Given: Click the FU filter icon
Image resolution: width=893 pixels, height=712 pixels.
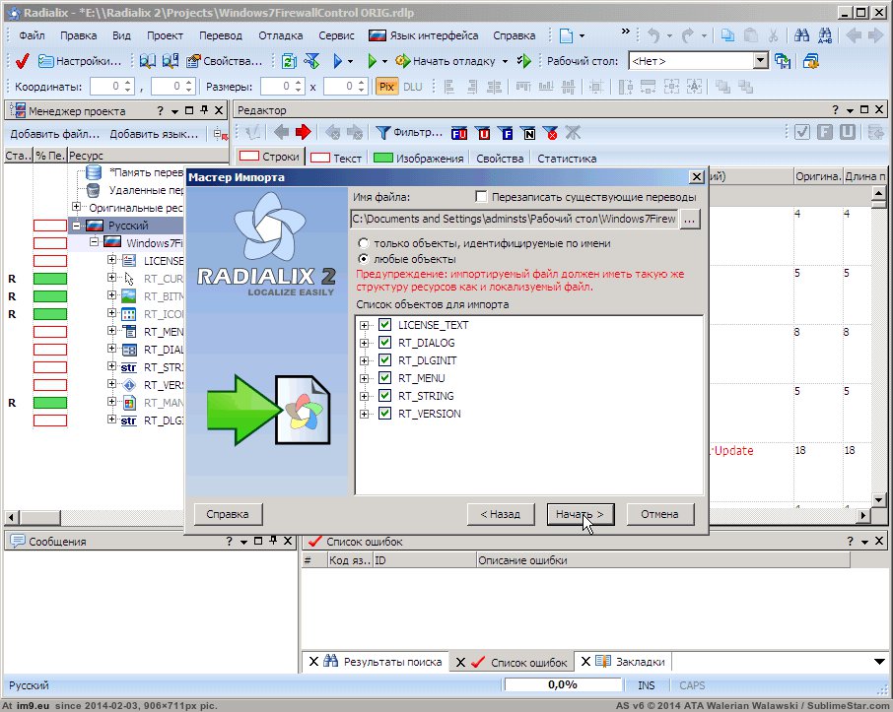Looking at the screenshot, I should (459, 133).
